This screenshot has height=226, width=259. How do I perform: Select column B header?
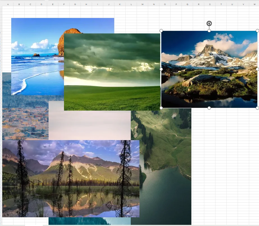19,4
